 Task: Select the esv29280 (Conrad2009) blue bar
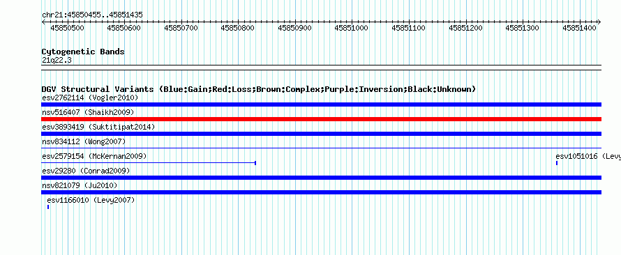321,178
